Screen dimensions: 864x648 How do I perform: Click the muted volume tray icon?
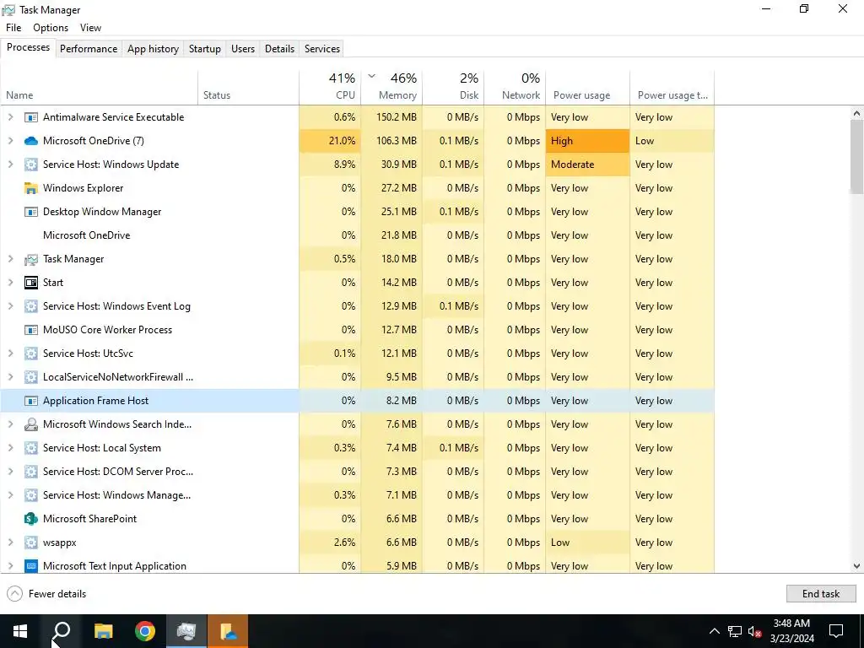[755, 631]
